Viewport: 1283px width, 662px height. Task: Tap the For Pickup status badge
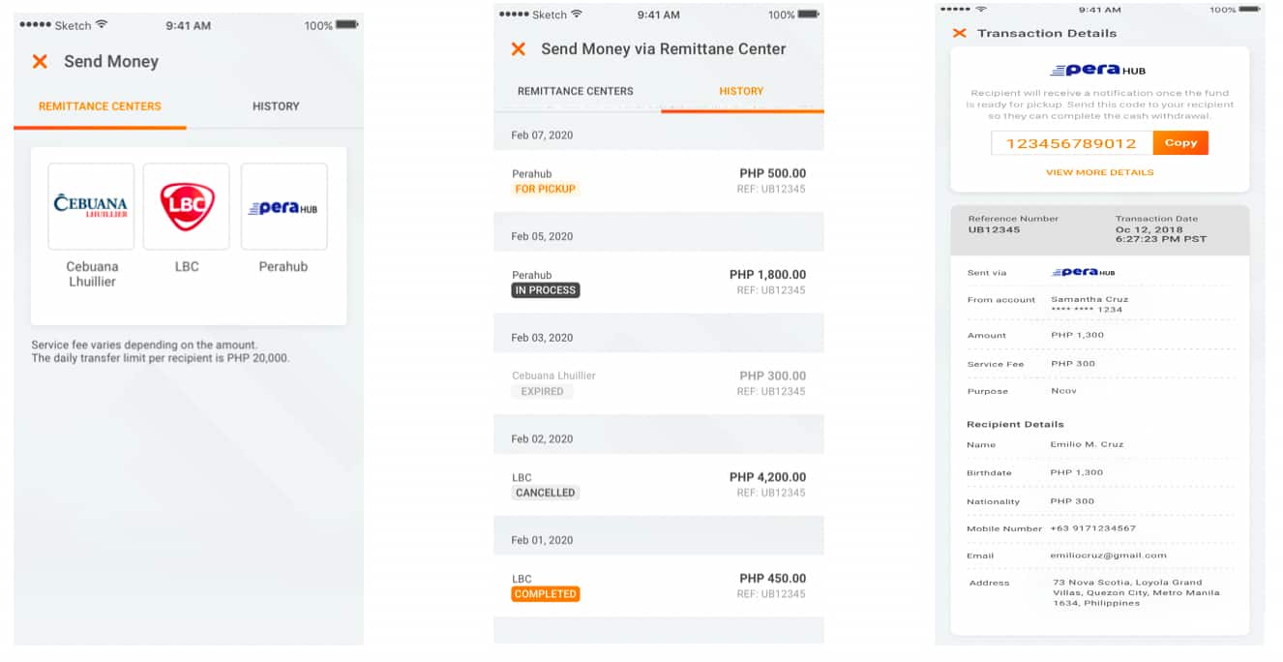(545, 189)
